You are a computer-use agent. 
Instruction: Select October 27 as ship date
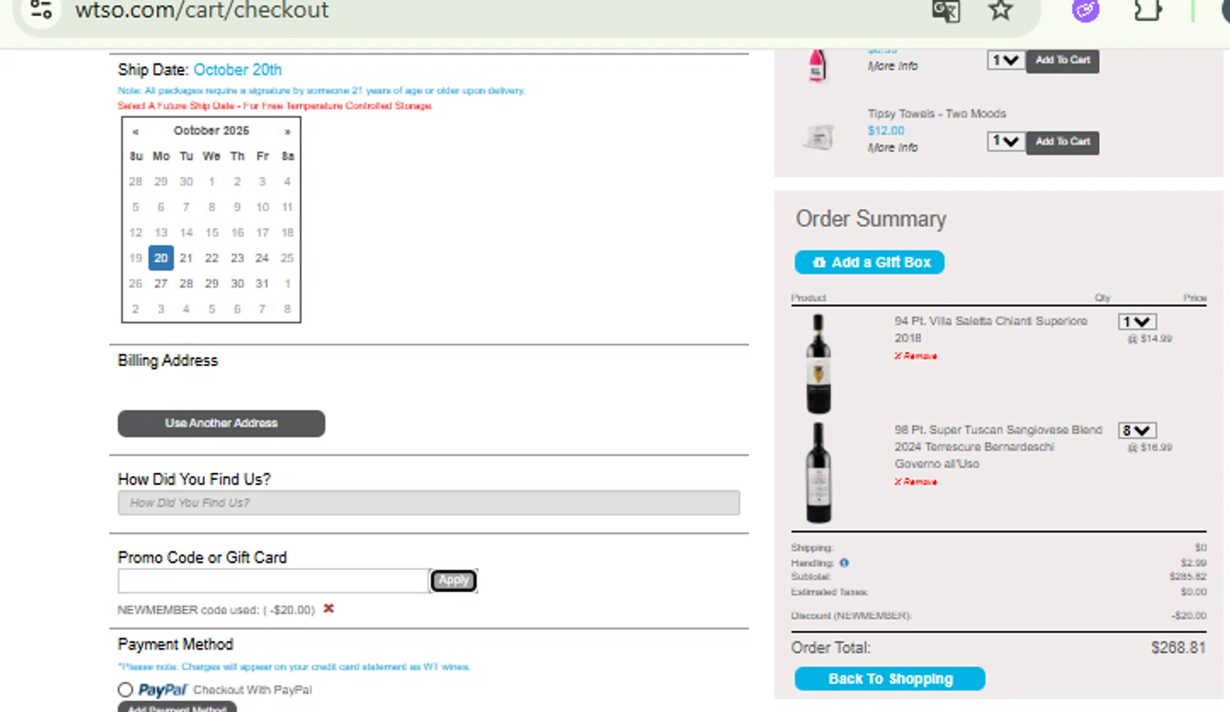coord(161,283)
